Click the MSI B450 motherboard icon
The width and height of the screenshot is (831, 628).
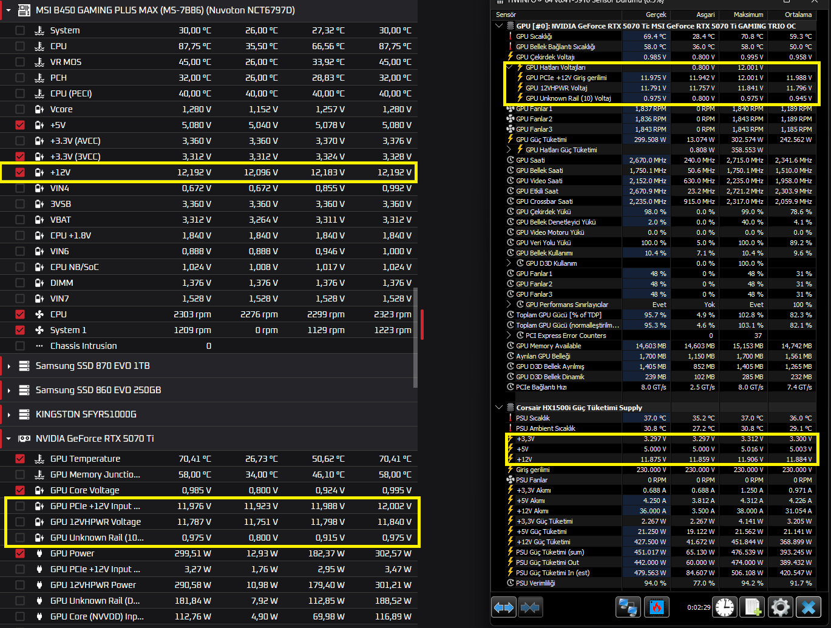(24, 10)
